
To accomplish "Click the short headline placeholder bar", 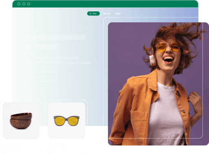I will [41, 47].
